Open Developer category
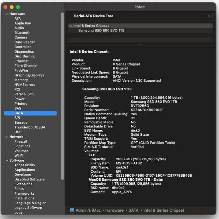 click(x=23, y=175)
